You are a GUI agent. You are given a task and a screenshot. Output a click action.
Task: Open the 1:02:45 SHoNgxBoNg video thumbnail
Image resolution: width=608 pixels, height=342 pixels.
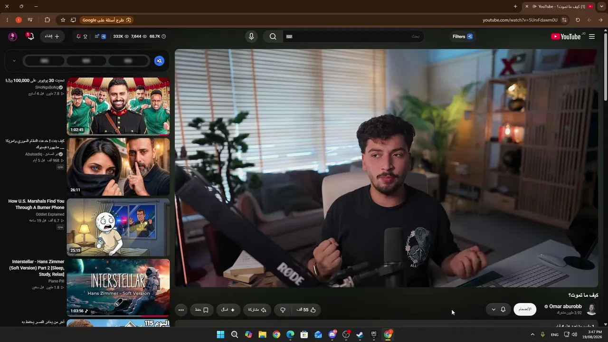(x=118, y=106)
